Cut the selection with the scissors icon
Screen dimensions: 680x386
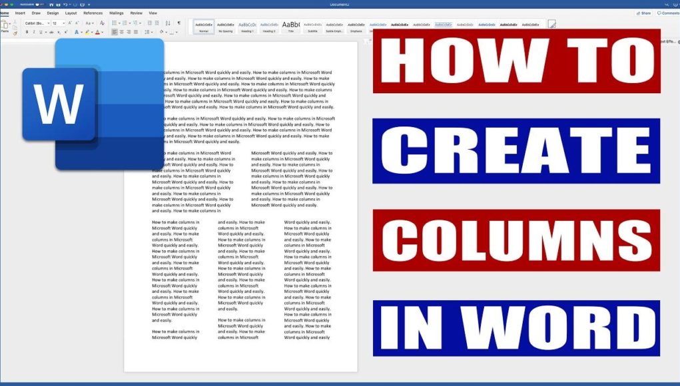[x=15, y=22]
